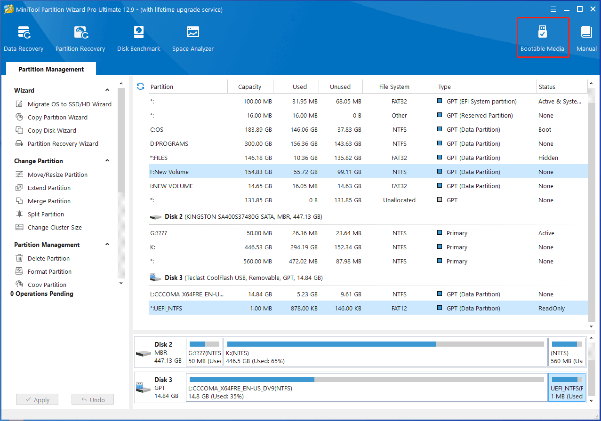The width and height of the screenshot is (601, 421).
Task: Select the 16.00 MB Reserved Partition row
Action: click(x=368, y=115)
